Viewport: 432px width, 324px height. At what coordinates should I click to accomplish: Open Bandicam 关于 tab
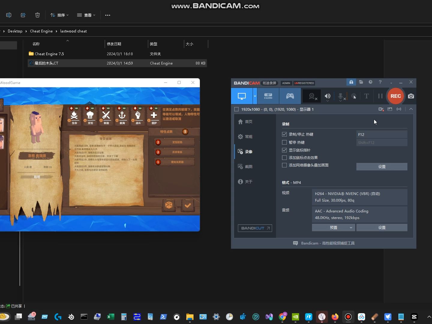[245, 181]
